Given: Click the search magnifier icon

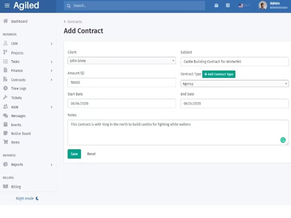Looking at the screenshot, I should coord(69,6).
